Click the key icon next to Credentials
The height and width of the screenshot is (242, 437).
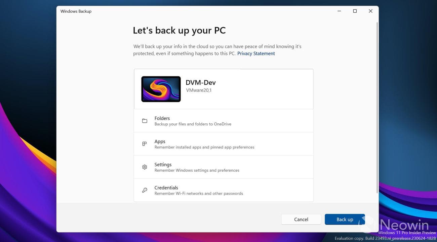pos(145,190)
